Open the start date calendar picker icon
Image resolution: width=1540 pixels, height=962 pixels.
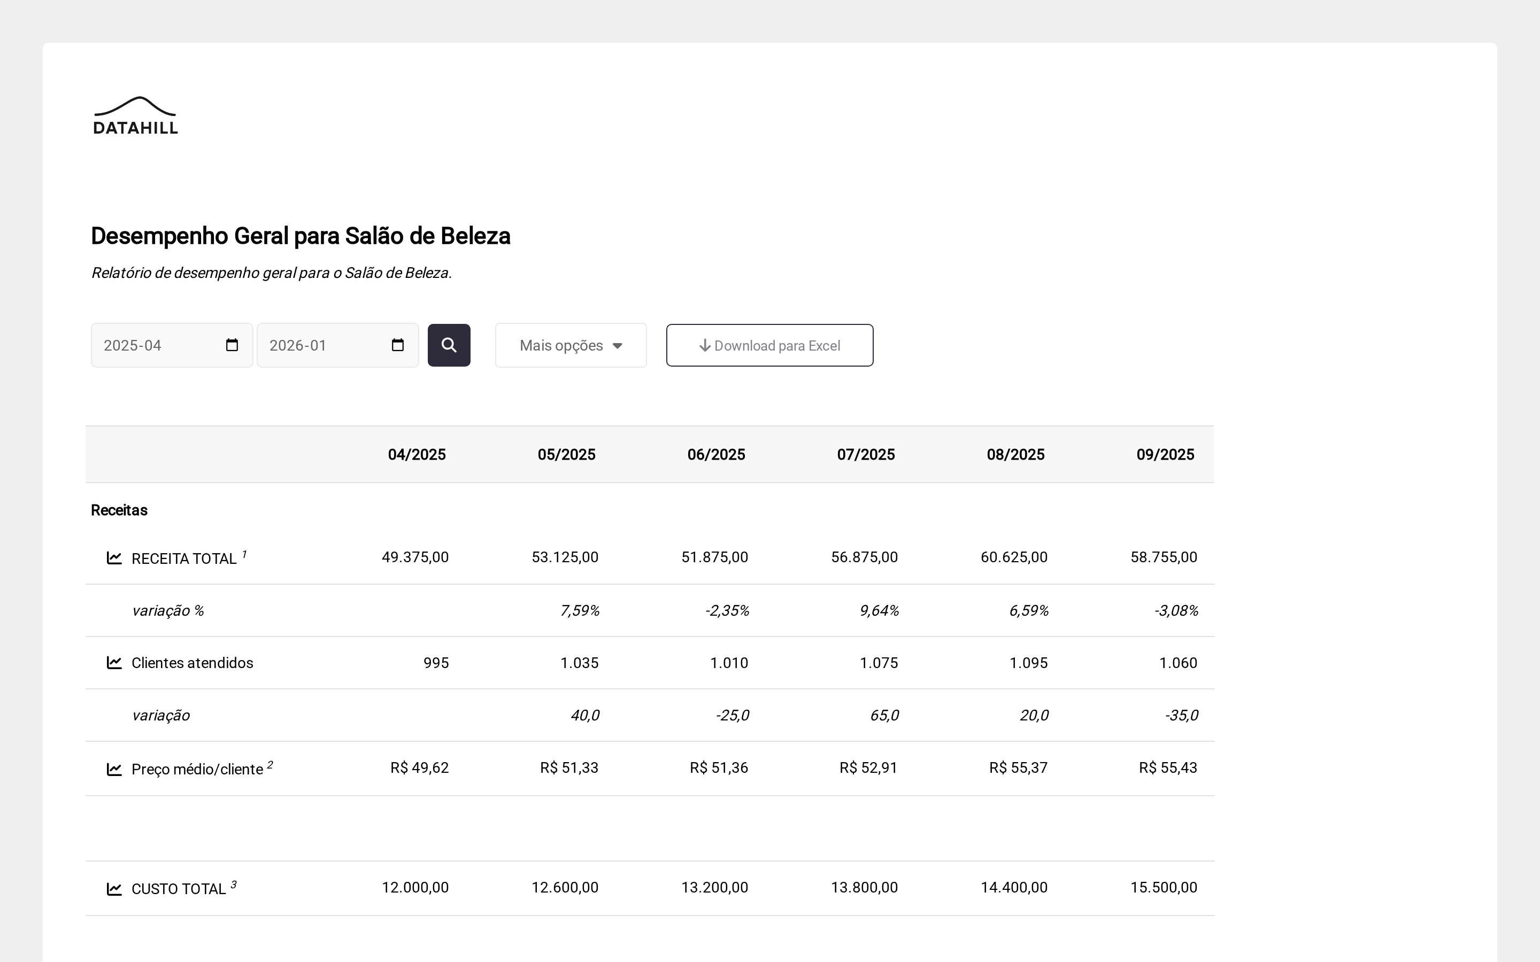point(232,345)
